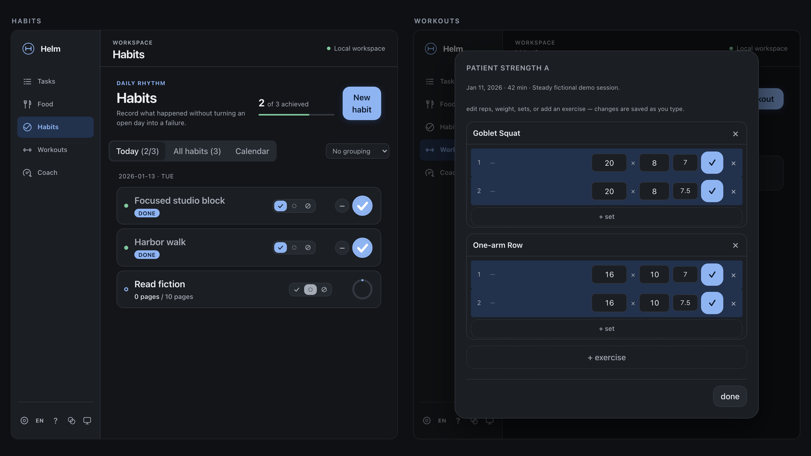Click the Read fiction habit title

[x=160, y=284]
